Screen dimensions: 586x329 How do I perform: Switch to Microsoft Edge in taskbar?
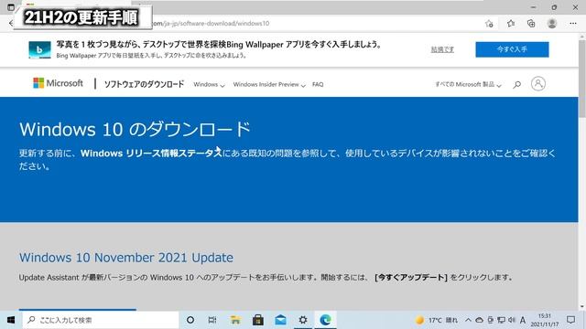(x=326, y=320)
